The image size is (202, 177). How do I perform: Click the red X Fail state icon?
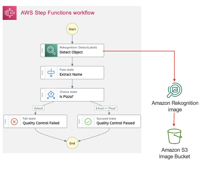pyautogui.click(x=14, y=121)
